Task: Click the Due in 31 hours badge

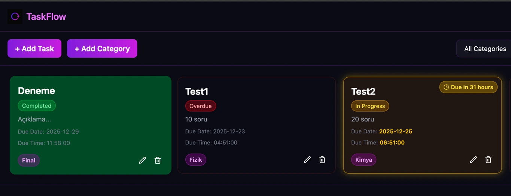Action: tap(468, 87)
